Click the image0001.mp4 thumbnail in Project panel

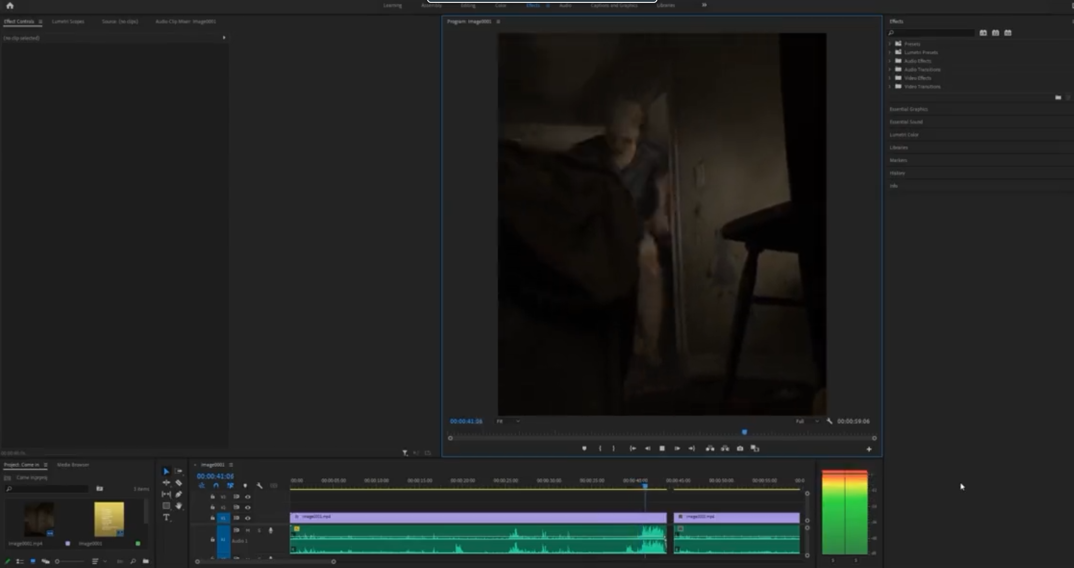[39, 519]
